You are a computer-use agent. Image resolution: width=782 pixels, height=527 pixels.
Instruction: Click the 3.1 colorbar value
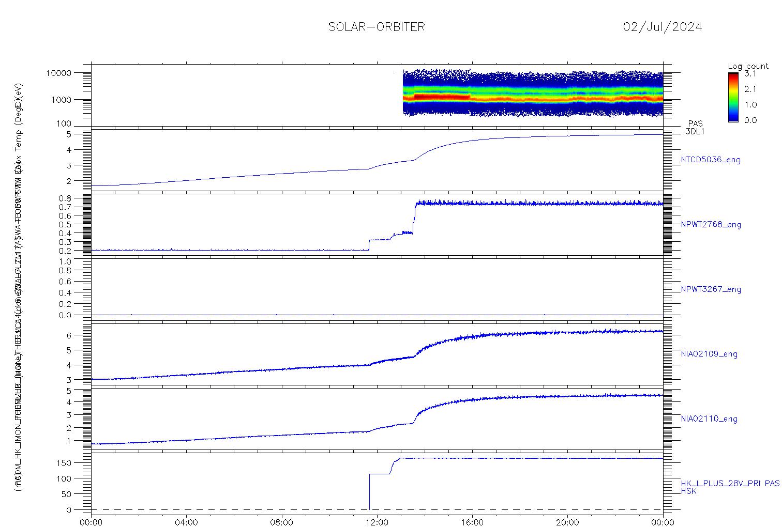coord(750,73)
